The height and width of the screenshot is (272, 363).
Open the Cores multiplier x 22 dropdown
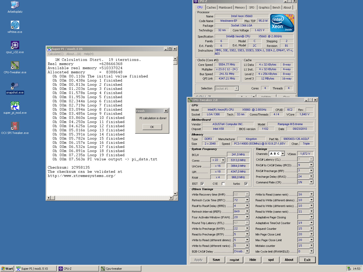(x=223, y=160)
